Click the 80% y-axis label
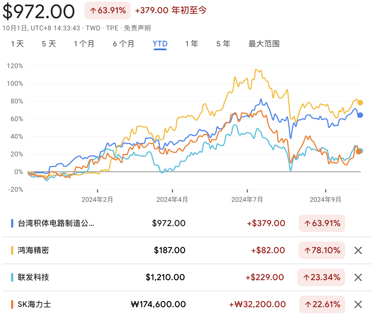 tap(17, 101)
